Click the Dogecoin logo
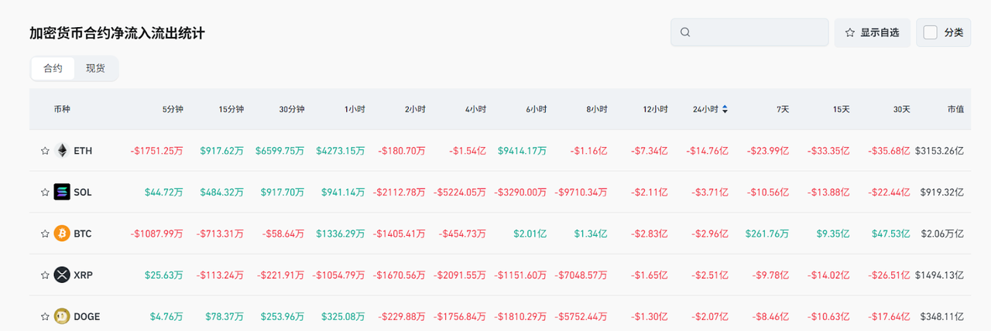The width and height of the screenshot is (991, 331). (x=62, y=316)
